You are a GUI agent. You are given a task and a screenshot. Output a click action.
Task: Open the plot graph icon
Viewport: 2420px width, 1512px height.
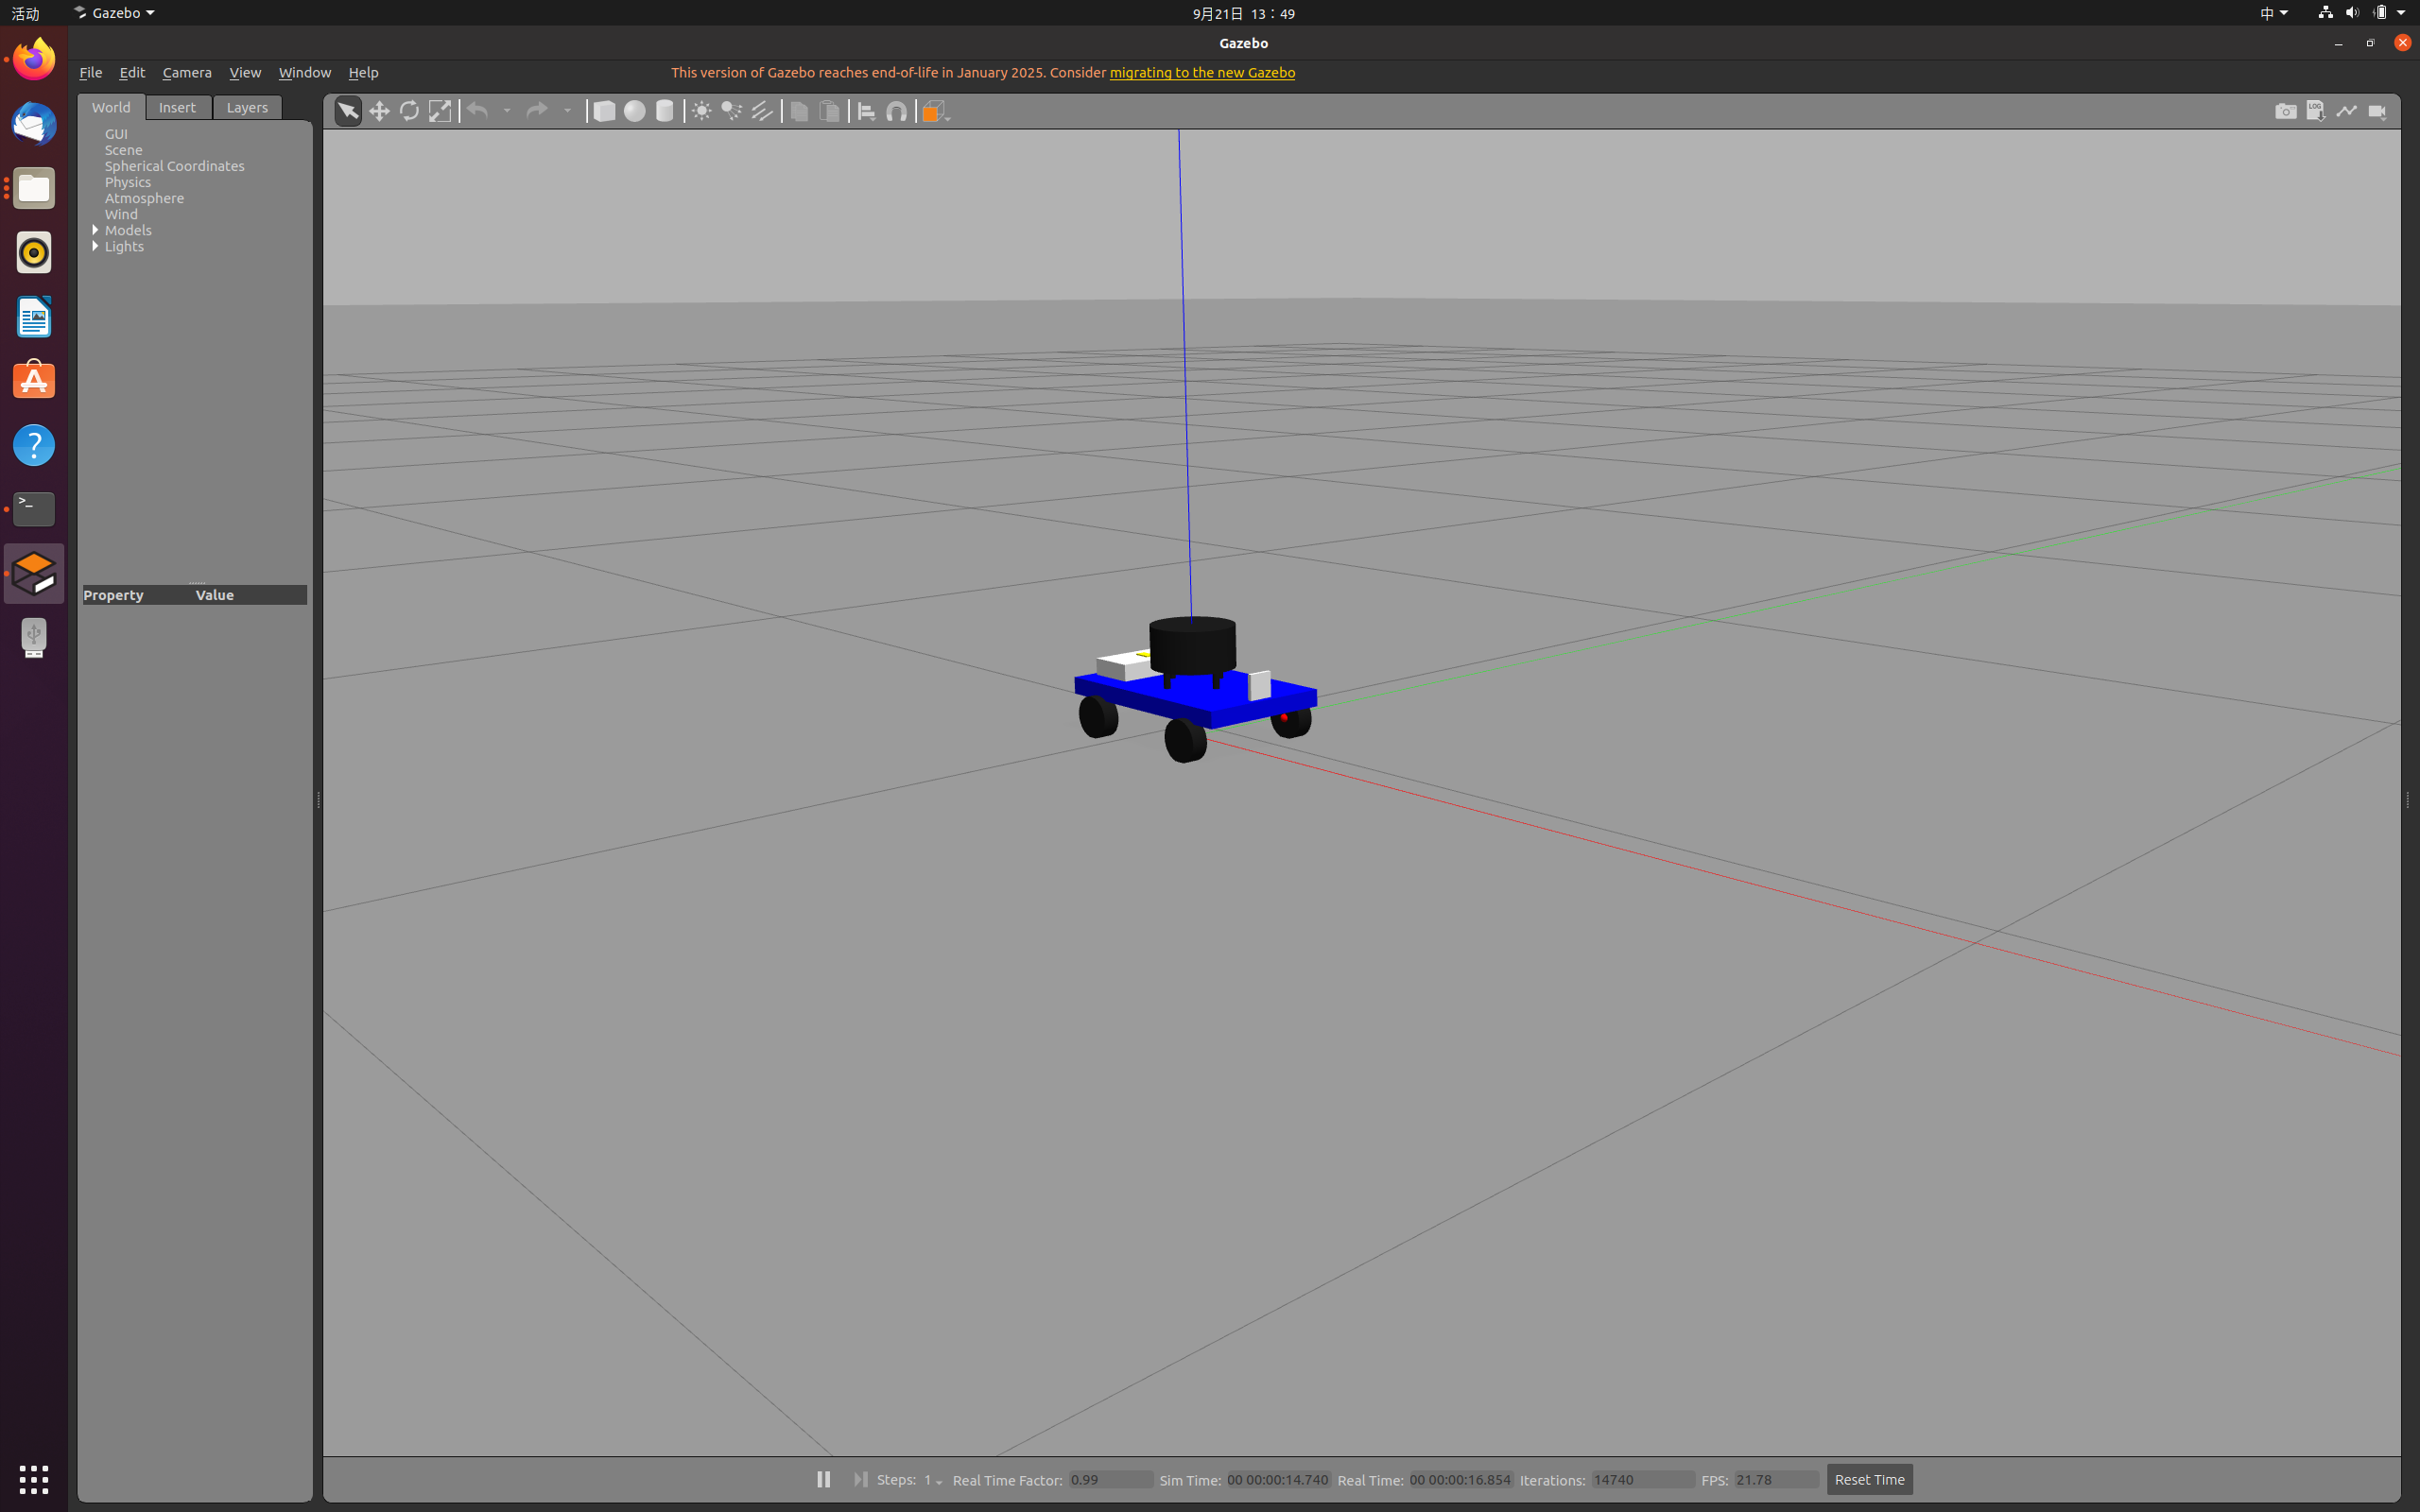pos(2347,111)
